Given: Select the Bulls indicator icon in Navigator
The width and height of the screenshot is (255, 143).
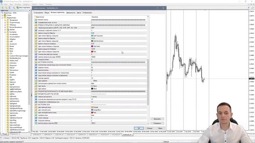Looking at the screenshot, I should coord(8,51).
